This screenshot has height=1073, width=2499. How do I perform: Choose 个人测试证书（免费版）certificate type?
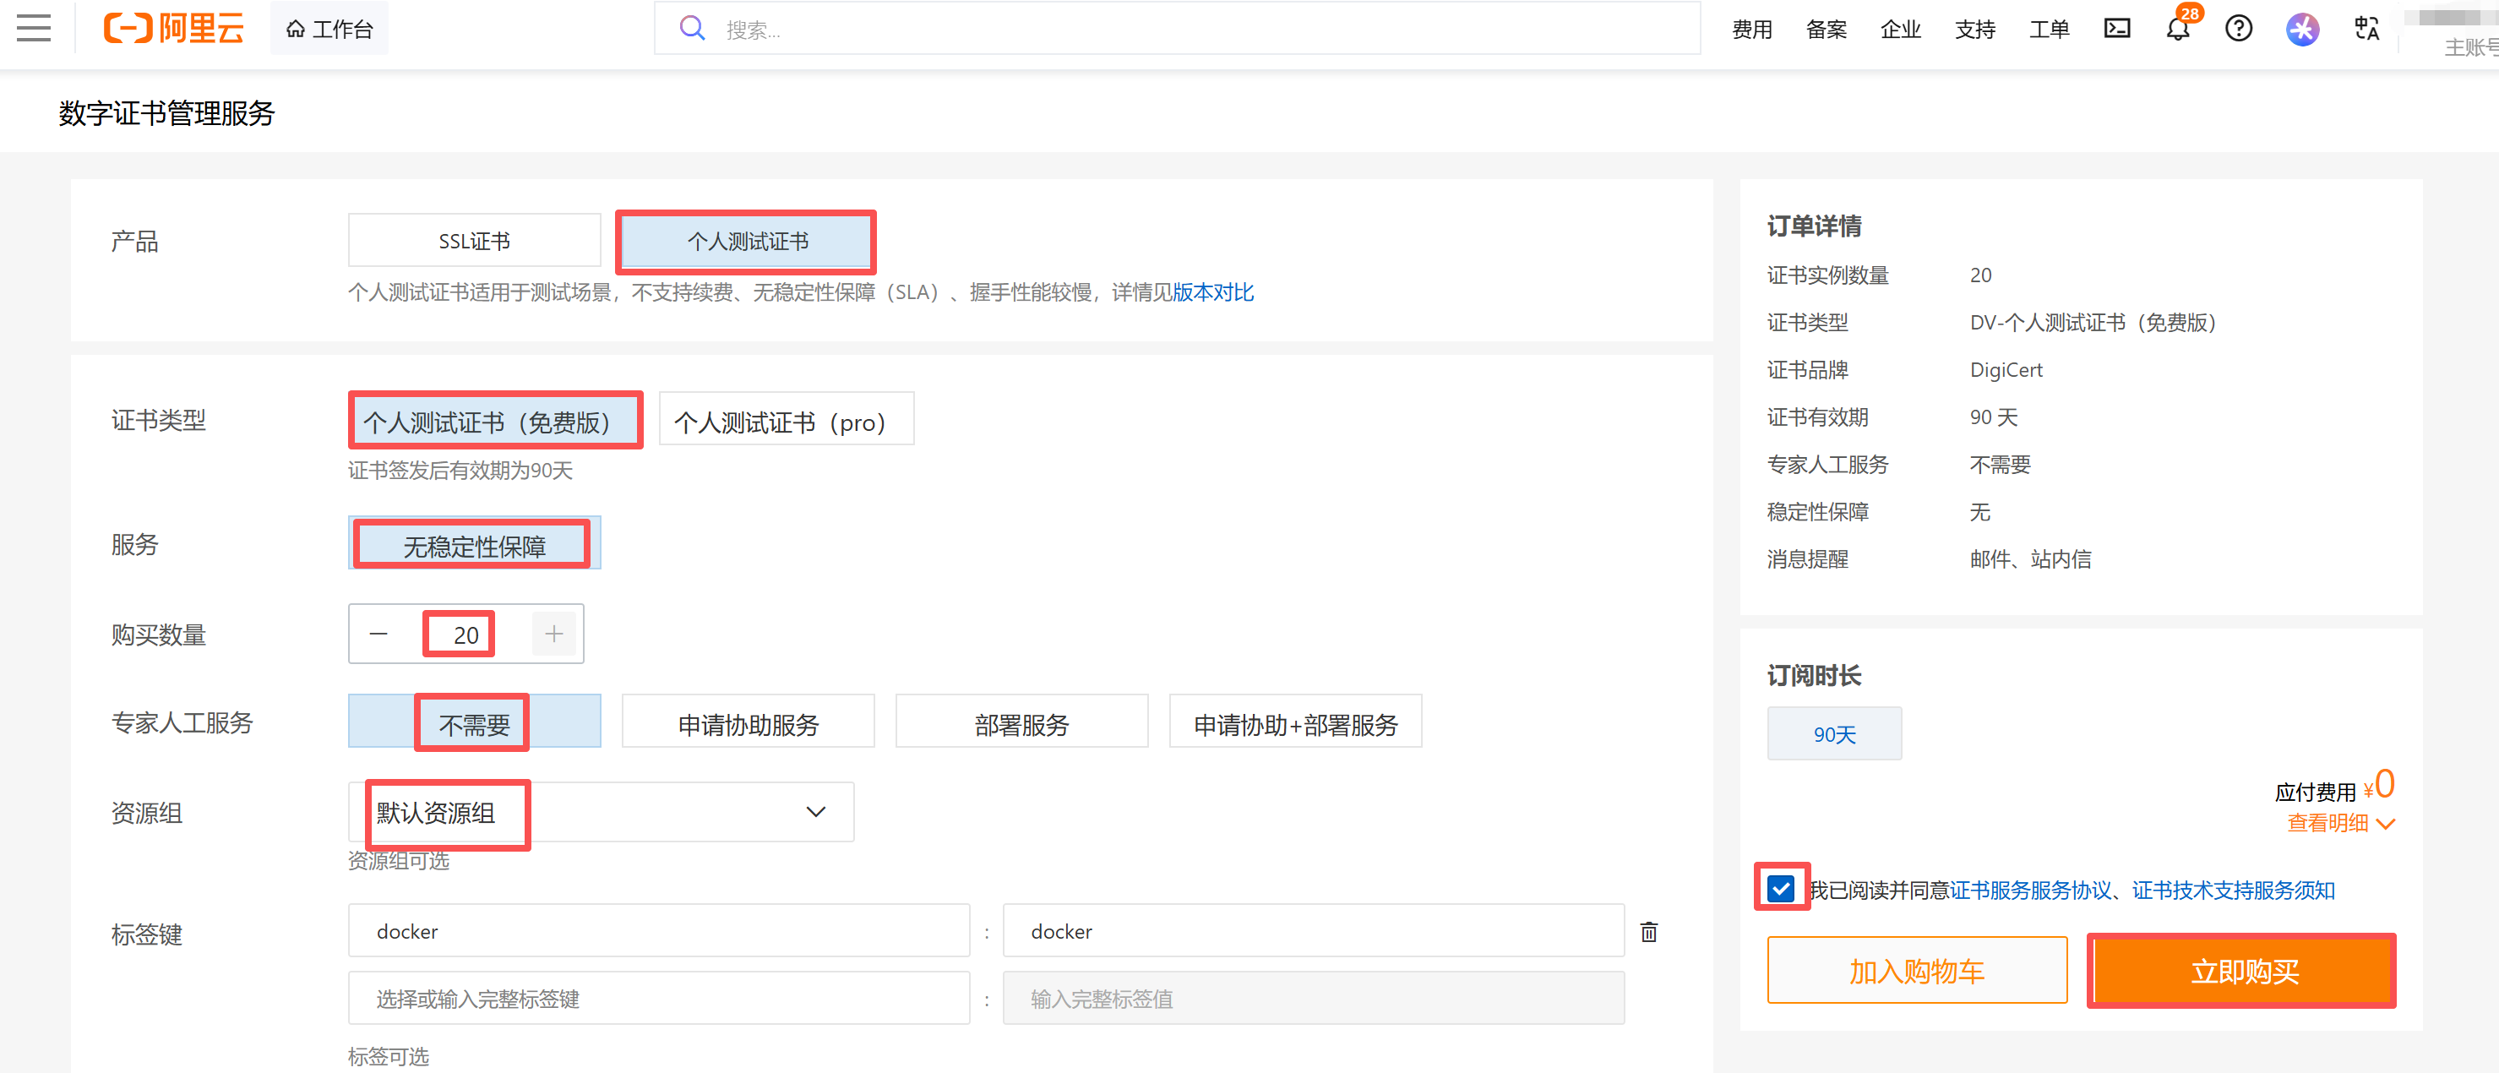tap(495, 421)
